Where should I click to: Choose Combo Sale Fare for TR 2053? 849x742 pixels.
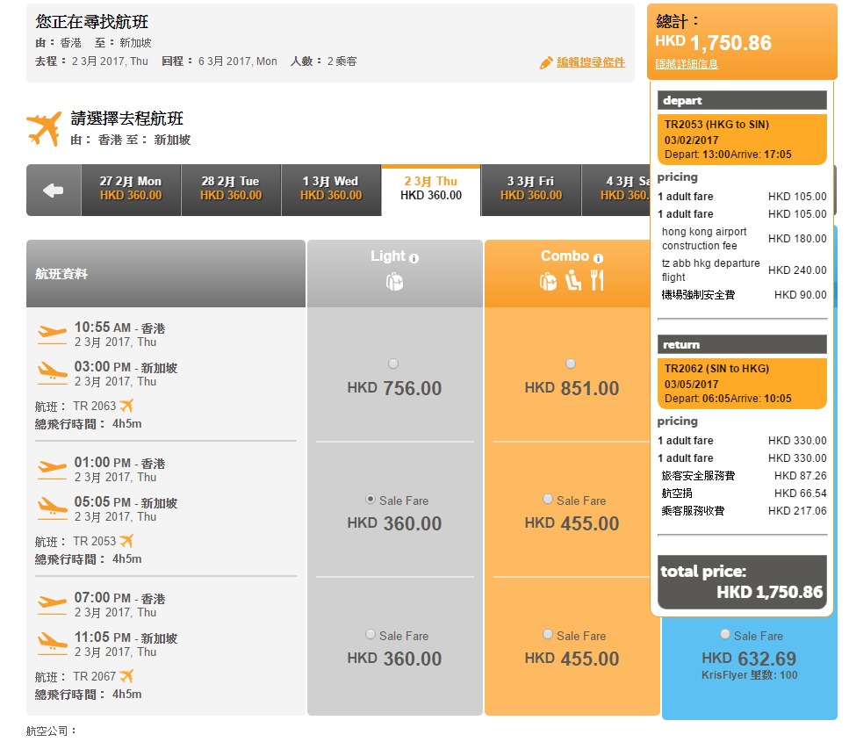pyautogui.click(x=548, y=500)
